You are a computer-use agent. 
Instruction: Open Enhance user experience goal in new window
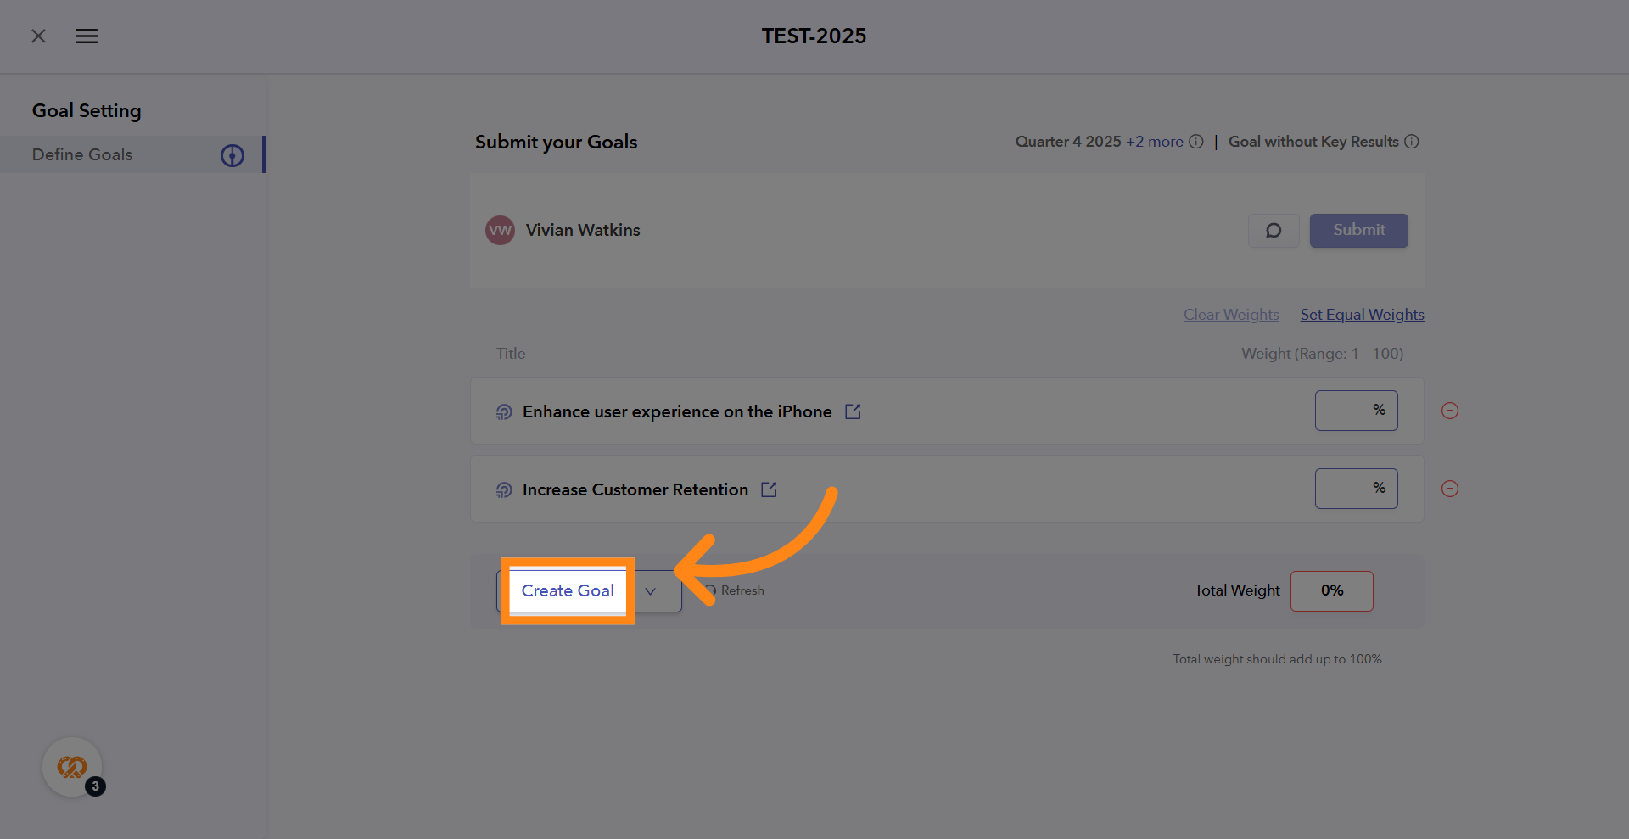click(x=853, y=411)
